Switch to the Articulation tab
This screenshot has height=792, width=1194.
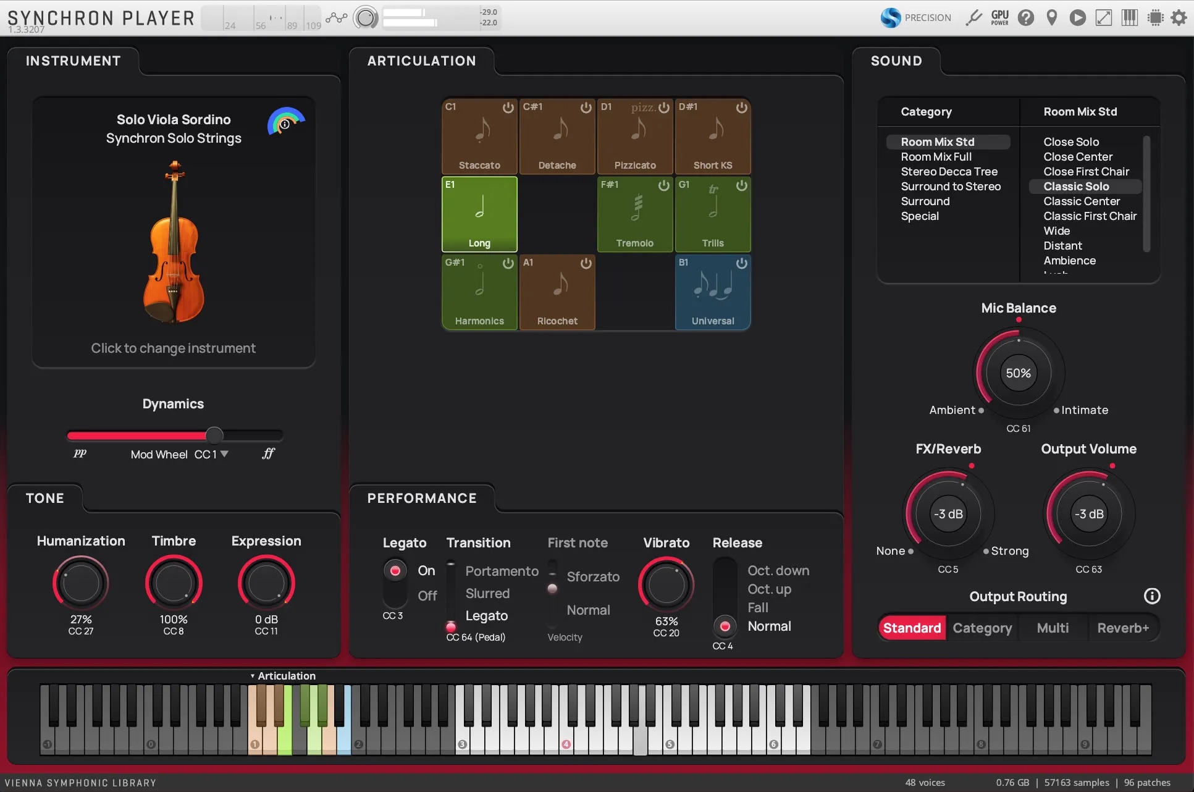421,61
